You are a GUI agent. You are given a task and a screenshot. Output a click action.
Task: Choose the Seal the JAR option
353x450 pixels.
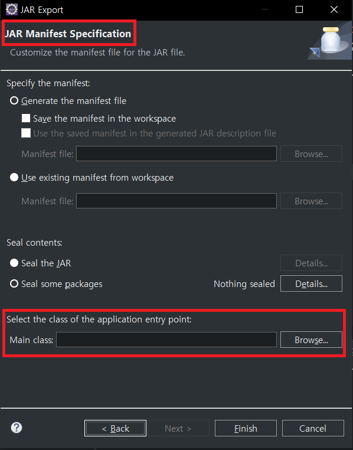[40, 263]
